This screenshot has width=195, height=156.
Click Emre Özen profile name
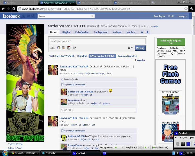(x=74, y=100)
